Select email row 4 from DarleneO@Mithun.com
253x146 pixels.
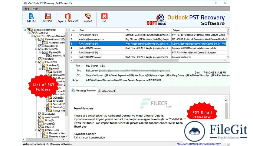[148, 48]
